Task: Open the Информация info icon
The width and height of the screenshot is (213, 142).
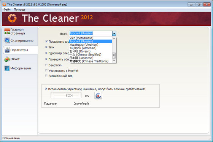Action: coord(7,68)
